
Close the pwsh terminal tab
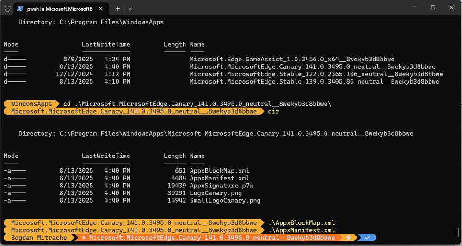click(x=100, y=8)
